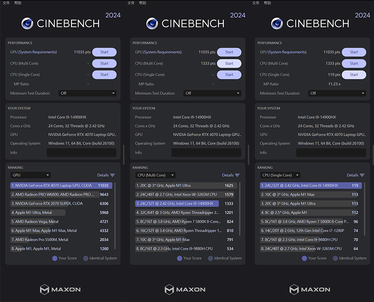Click Details filter icon in left window
The image size is (374, 302).
[x=113, y=175]
